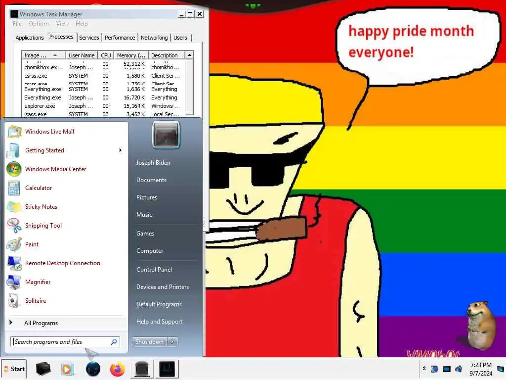The width and height of the screenshot is (506, 380).
Task: Select Everything.exe row using 16,720 K
Action: 103,97
